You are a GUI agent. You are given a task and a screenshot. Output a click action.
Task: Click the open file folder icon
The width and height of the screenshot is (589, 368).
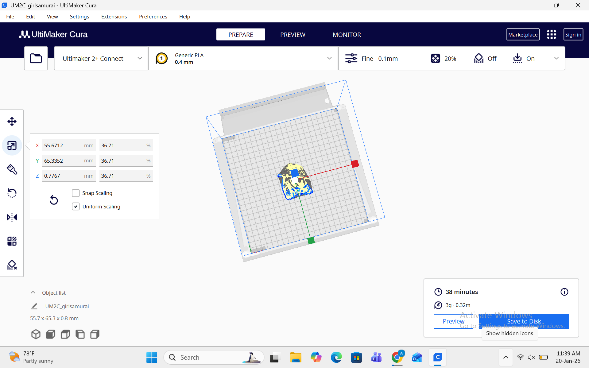coord(36,58)
